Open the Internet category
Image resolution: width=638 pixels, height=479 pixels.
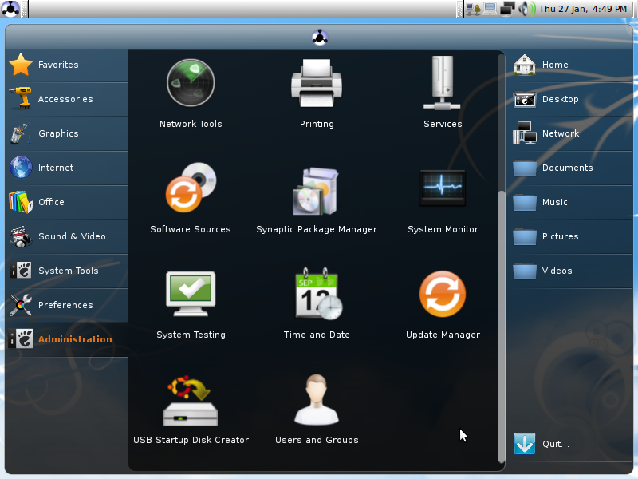point(67,168)
